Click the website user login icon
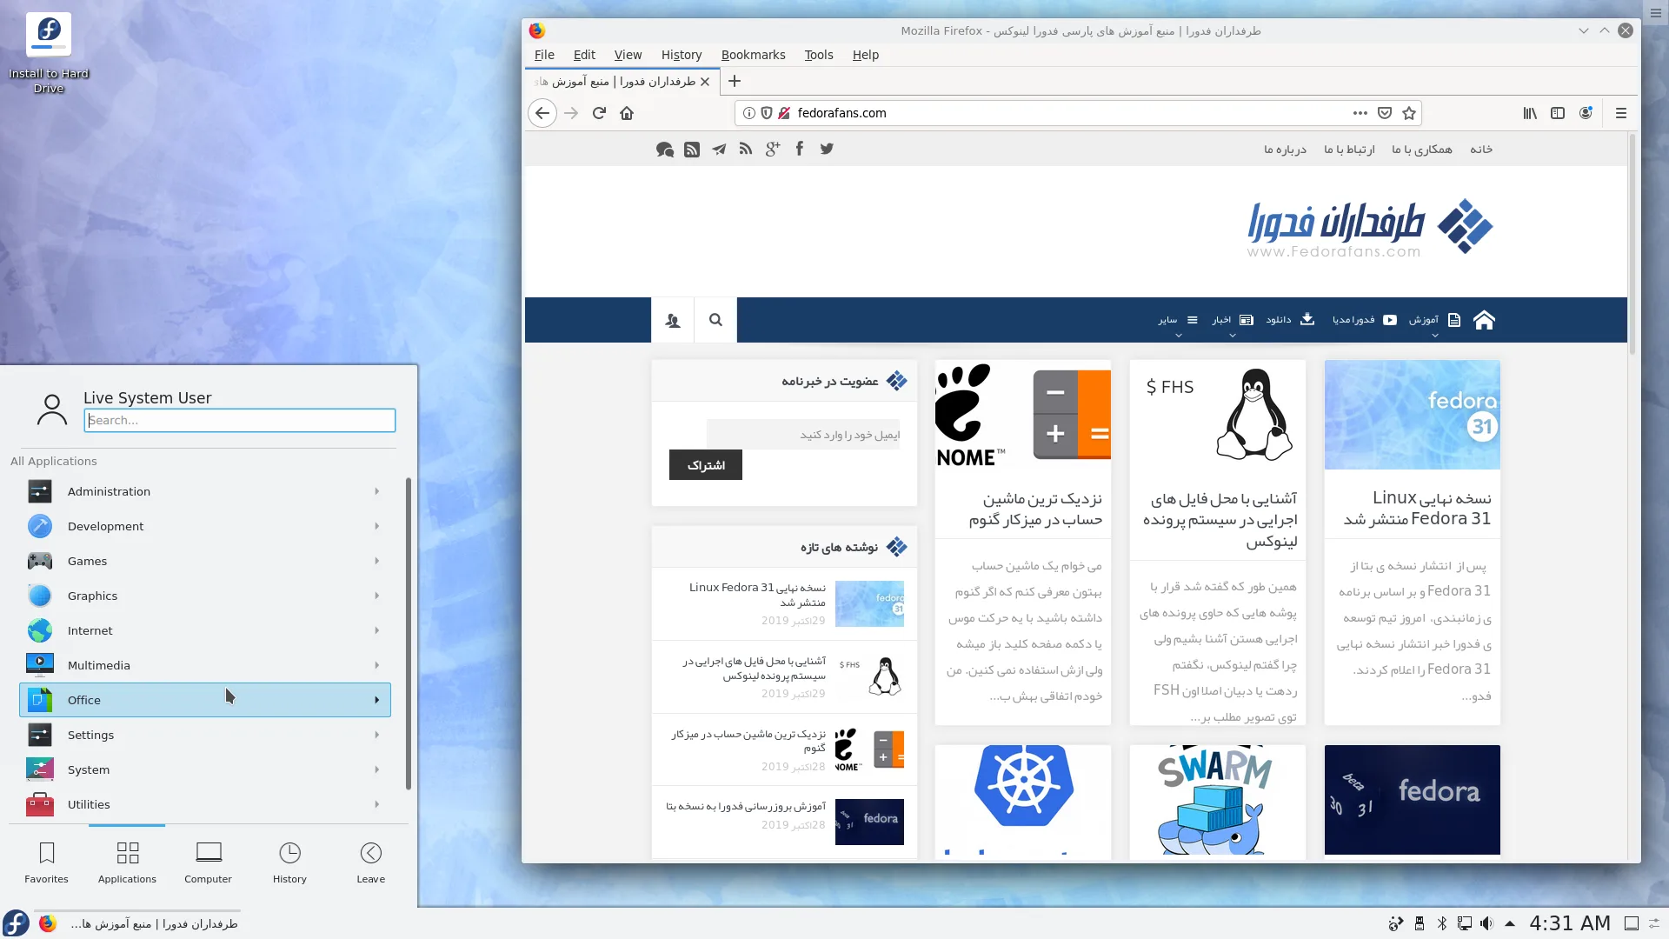Screen dimensions: 1669x939 coord(673,320)
